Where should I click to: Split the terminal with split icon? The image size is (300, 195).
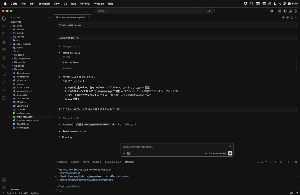point(277,162)
